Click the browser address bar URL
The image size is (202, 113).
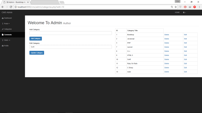click(x=41, y=7)
